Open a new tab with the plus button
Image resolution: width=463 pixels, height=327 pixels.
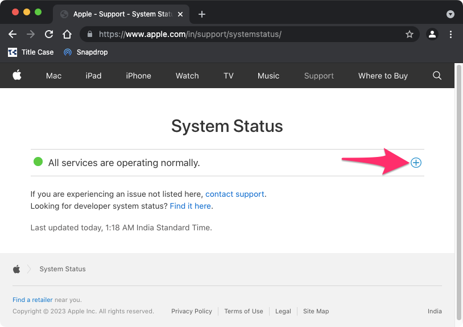pos(202,14)
